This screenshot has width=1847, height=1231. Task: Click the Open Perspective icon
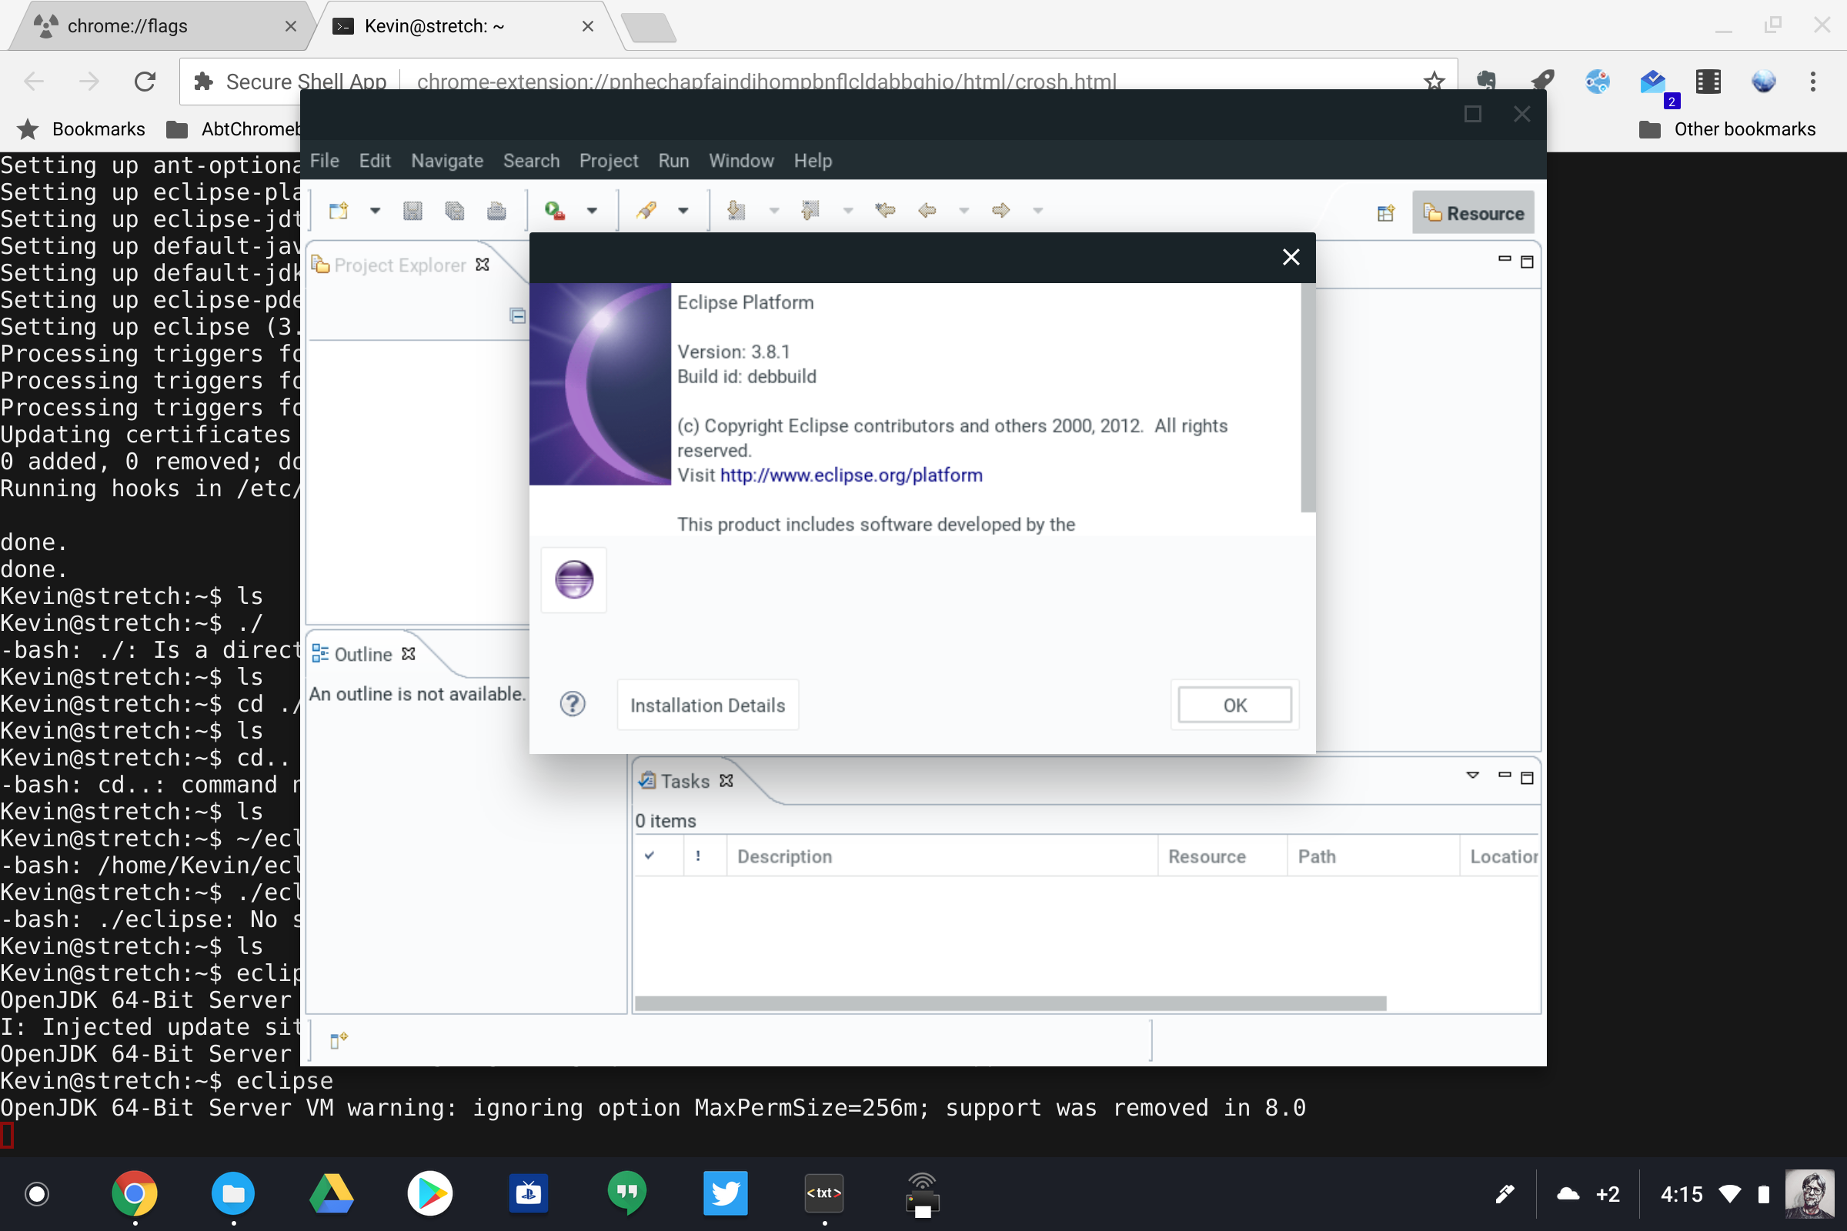[1386, 213]
